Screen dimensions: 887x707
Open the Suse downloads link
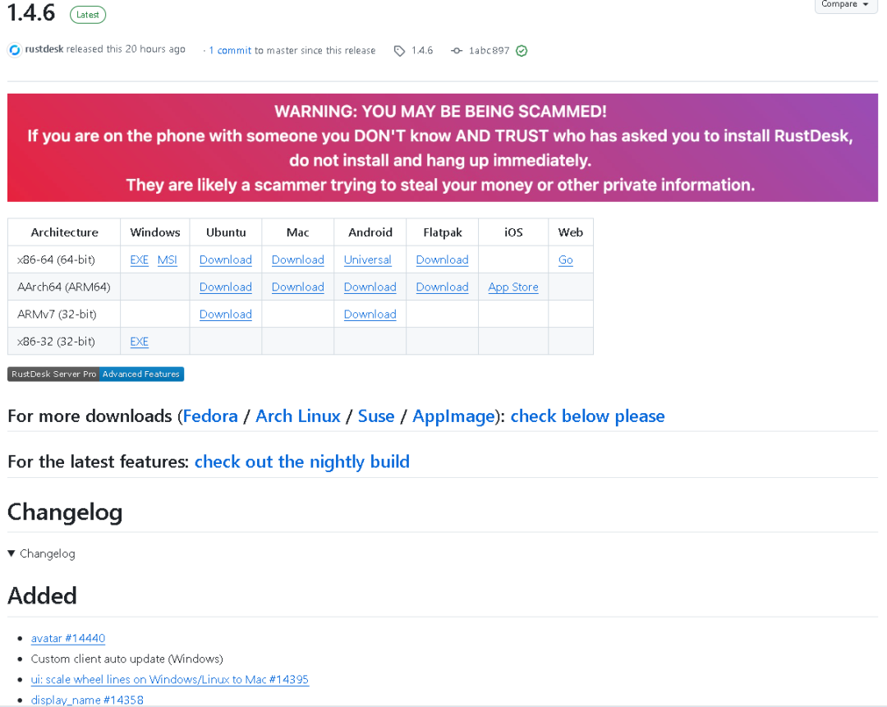pyautogui.click(x=376, y=416)
